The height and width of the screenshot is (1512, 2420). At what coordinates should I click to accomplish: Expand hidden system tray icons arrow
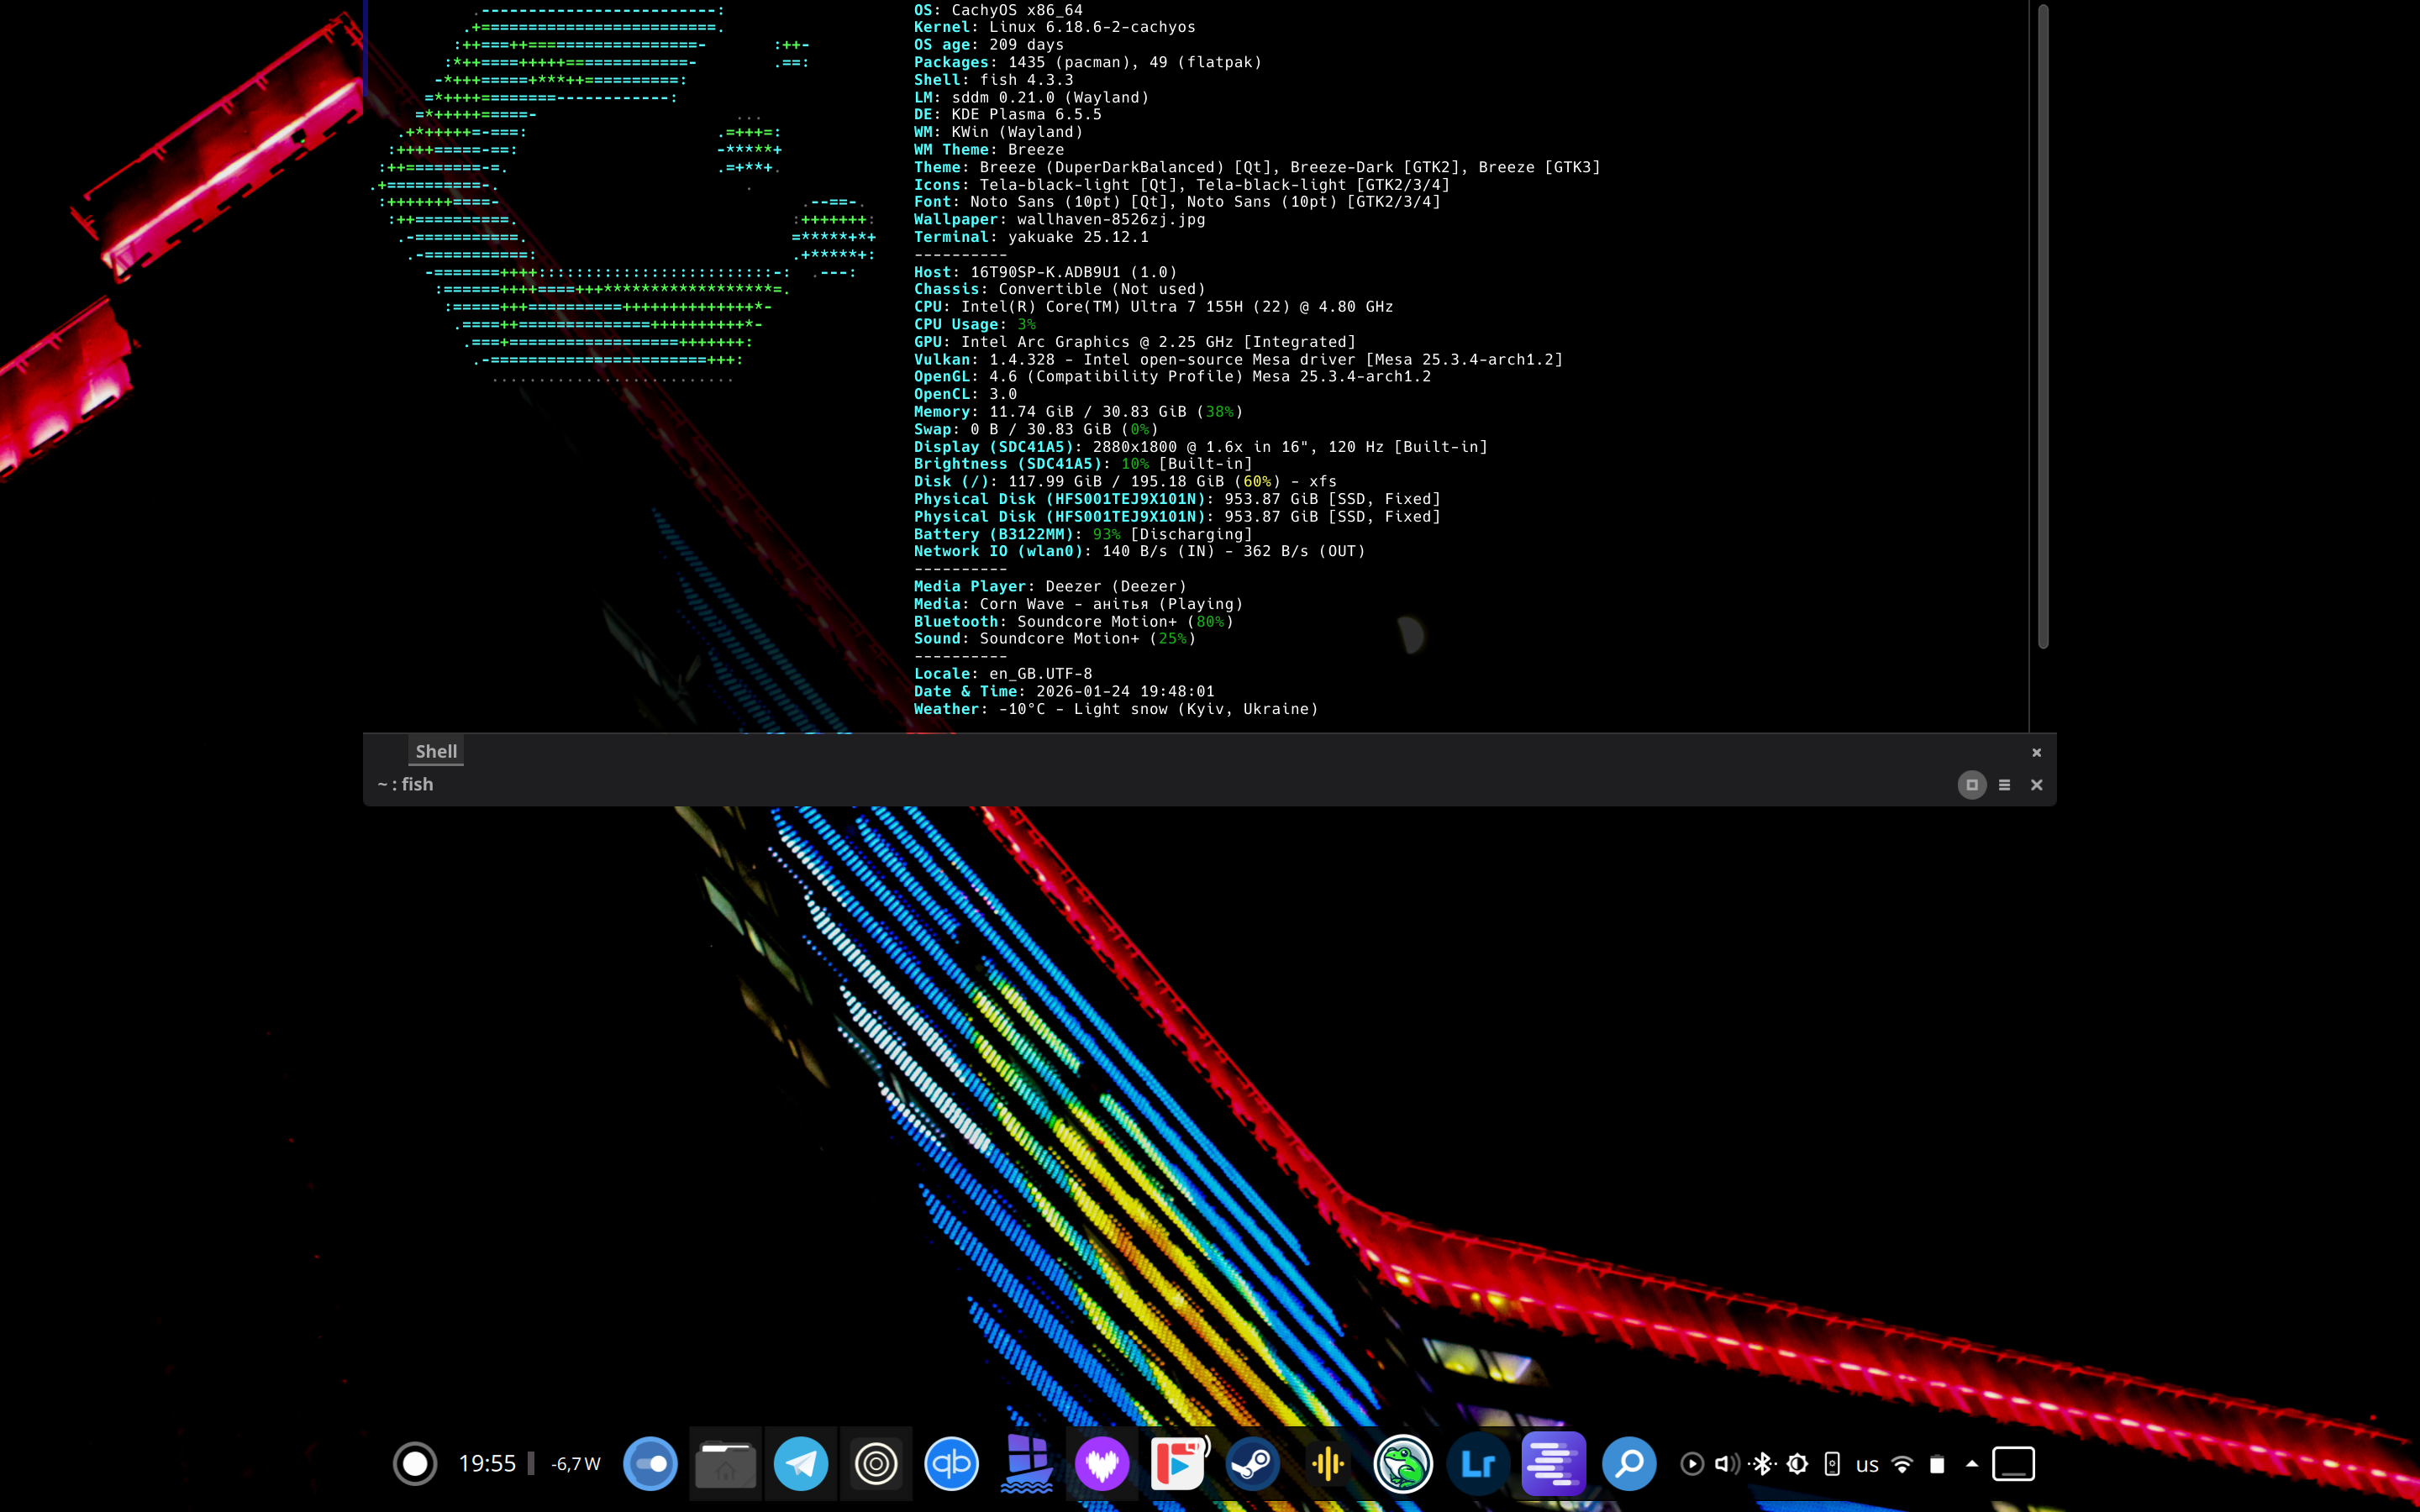click(1972, 1464)
